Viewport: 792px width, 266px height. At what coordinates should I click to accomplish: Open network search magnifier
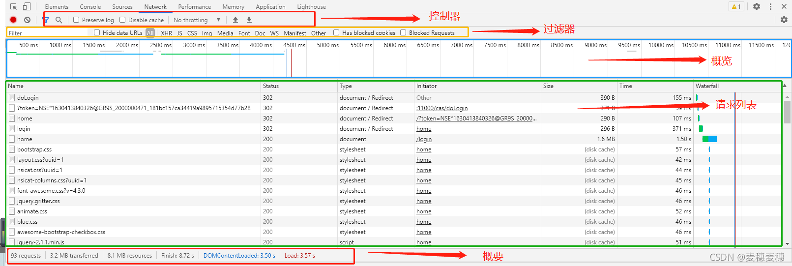pyautogui.click(x=59, y=20)
